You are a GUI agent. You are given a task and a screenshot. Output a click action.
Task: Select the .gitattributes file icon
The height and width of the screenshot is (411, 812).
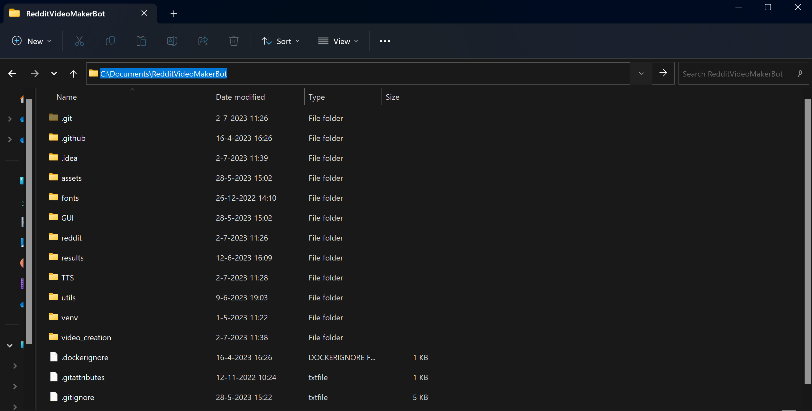point(54,377)
